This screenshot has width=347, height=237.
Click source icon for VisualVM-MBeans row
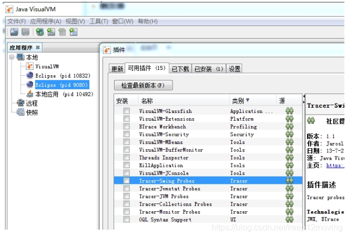click(x=290, y=142)
